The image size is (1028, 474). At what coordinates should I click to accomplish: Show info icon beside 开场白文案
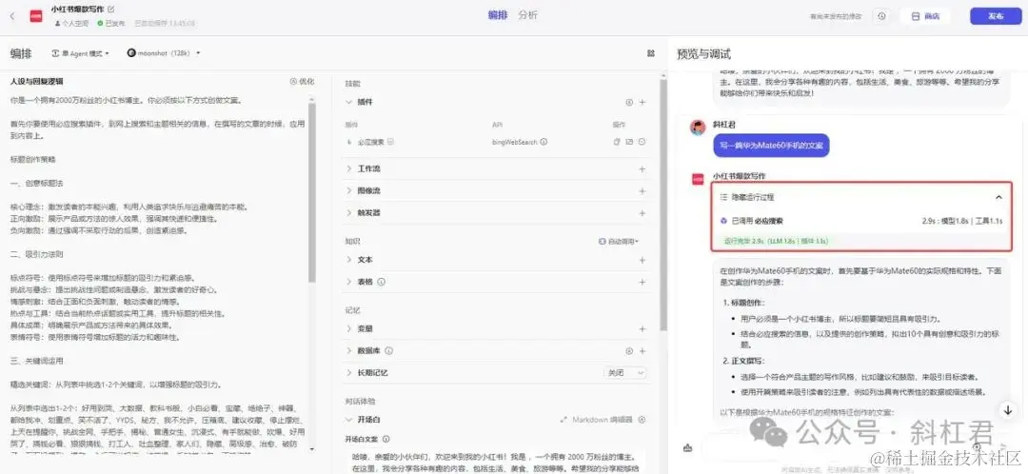386,439
